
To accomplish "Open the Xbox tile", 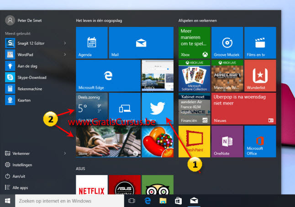I will 195,42.
